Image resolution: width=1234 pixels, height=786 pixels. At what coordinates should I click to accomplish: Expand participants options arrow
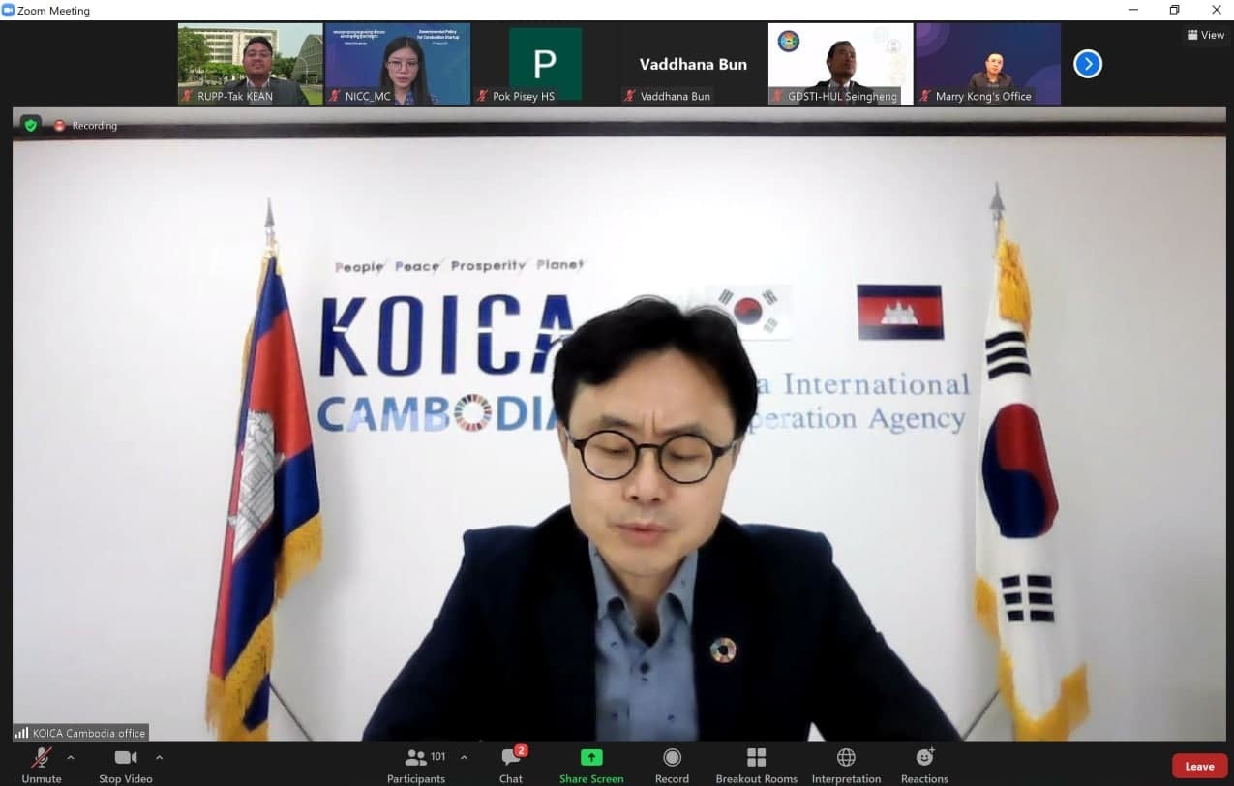pyautogui.click(x=464, y=757)
